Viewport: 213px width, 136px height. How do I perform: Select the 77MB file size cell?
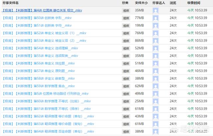[139, 18]
